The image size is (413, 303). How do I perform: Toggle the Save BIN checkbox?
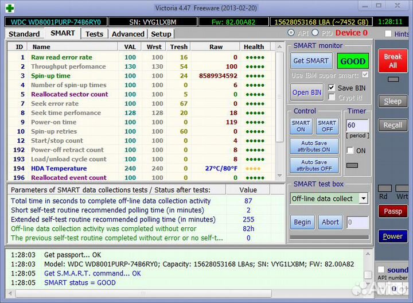(x=332, y=88)
